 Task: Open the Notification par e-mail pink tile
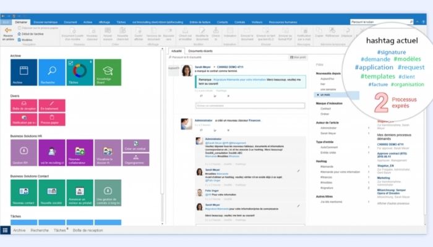[24, 120]
